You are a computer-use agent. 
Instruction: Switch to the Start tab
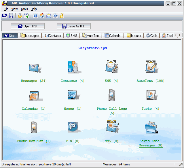point(10,35)
